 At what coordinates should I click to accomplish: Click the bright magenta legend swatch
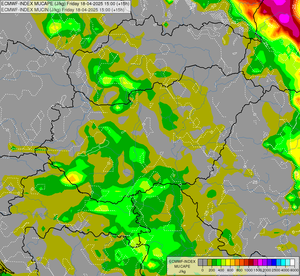click(260, 263)
